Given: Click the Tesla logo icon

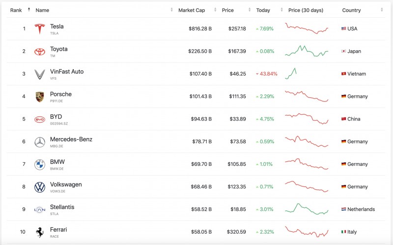Looking at the screenshot, I should pos(39,29).
